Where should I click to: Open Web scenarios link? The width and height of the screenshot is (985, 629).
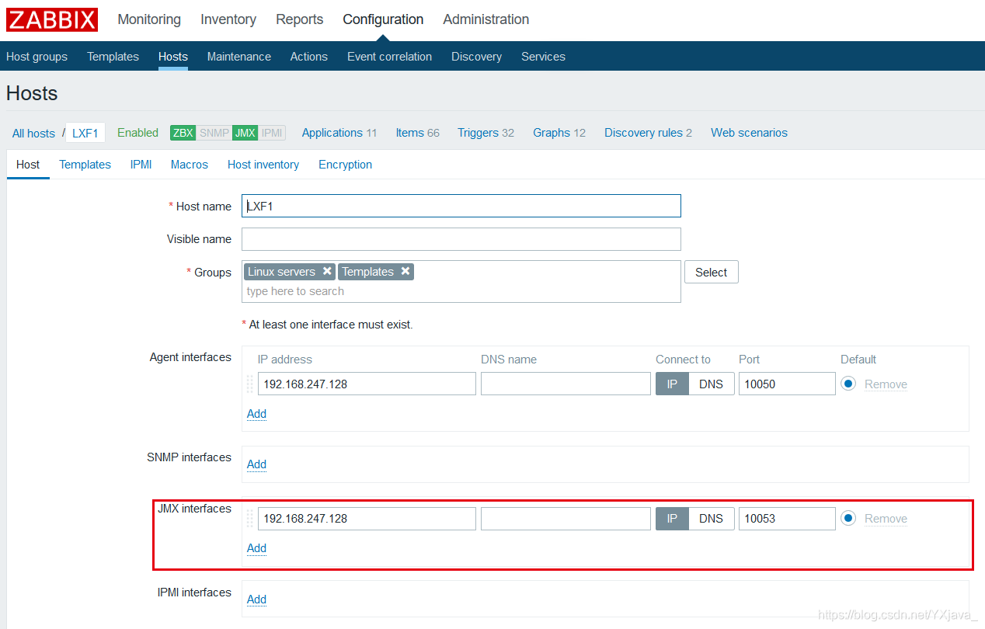click(x=749, y=133)
